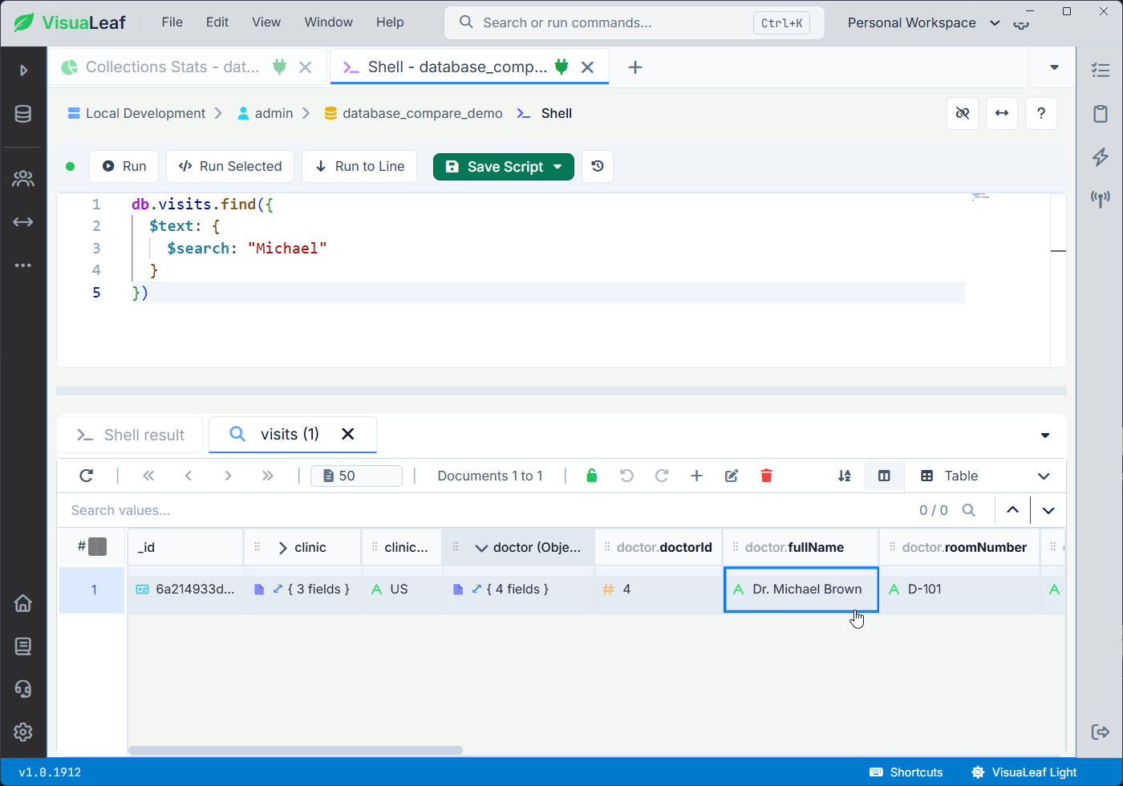
Task: Click the database_compare_demo breadcrumb
Action: click(413, 113)
